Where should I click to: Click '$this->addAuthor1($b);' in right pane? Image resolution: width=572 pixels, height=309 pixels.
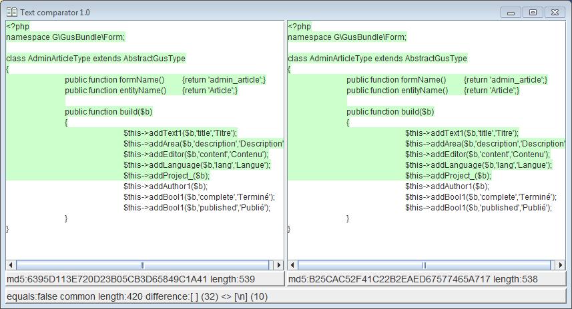(447, 186)
